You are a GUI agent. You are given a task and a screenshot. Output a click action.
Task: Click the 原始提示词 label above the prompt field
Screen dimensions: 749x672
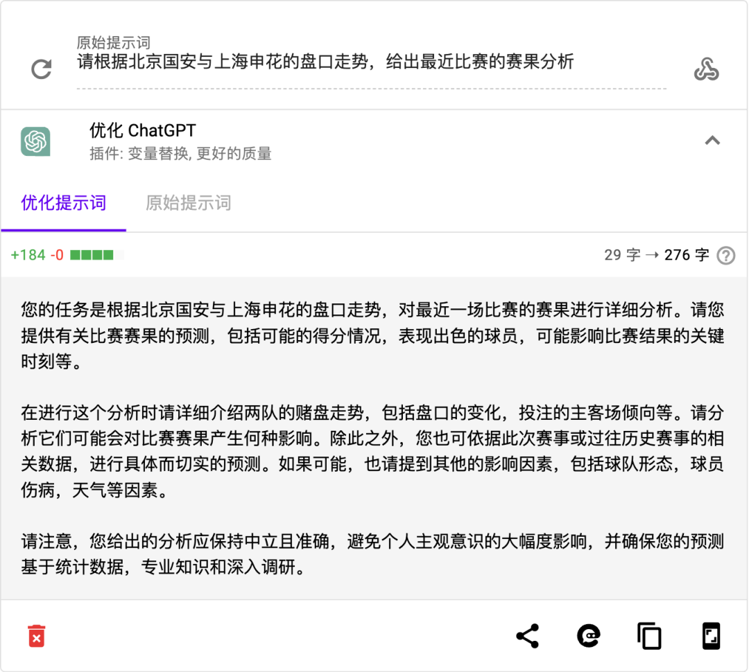114,43
